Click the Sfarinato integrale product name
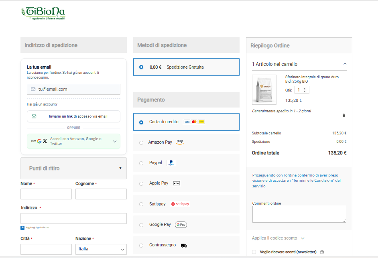378x258 pixels. [312, 79]
